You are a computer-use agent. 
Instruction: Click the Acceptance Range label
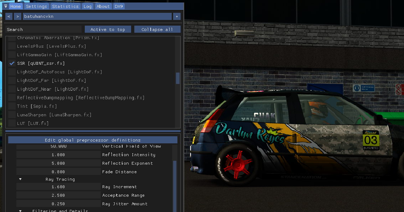(x=123, y=195)
